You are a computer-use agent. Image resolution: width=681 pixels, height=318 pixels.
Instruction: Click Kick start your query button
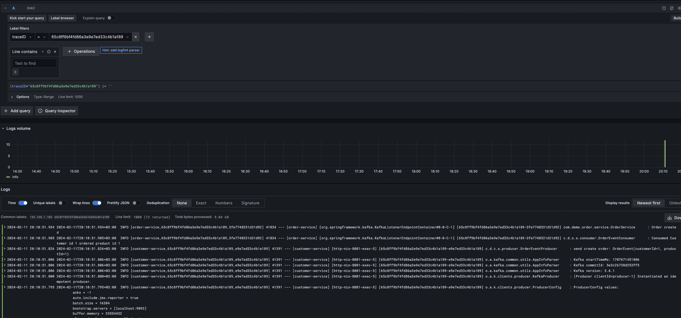click(x=27, y=18)
